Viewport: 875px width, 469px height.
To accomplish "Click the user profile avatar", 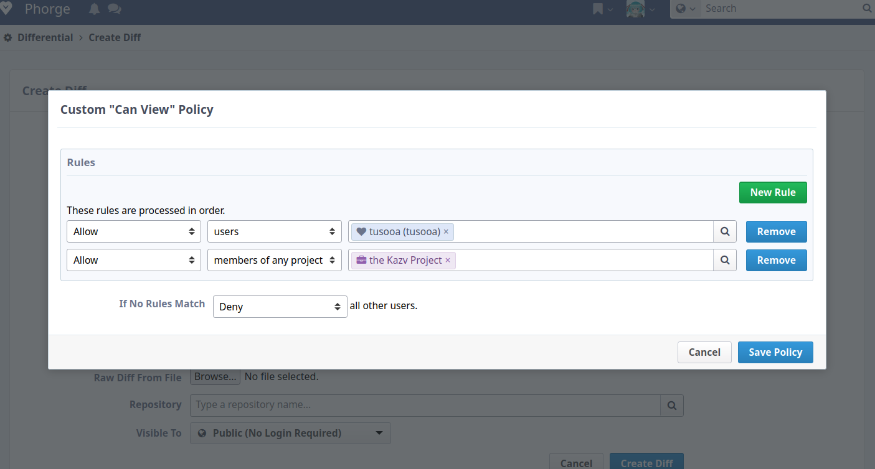I will (635, 9).
